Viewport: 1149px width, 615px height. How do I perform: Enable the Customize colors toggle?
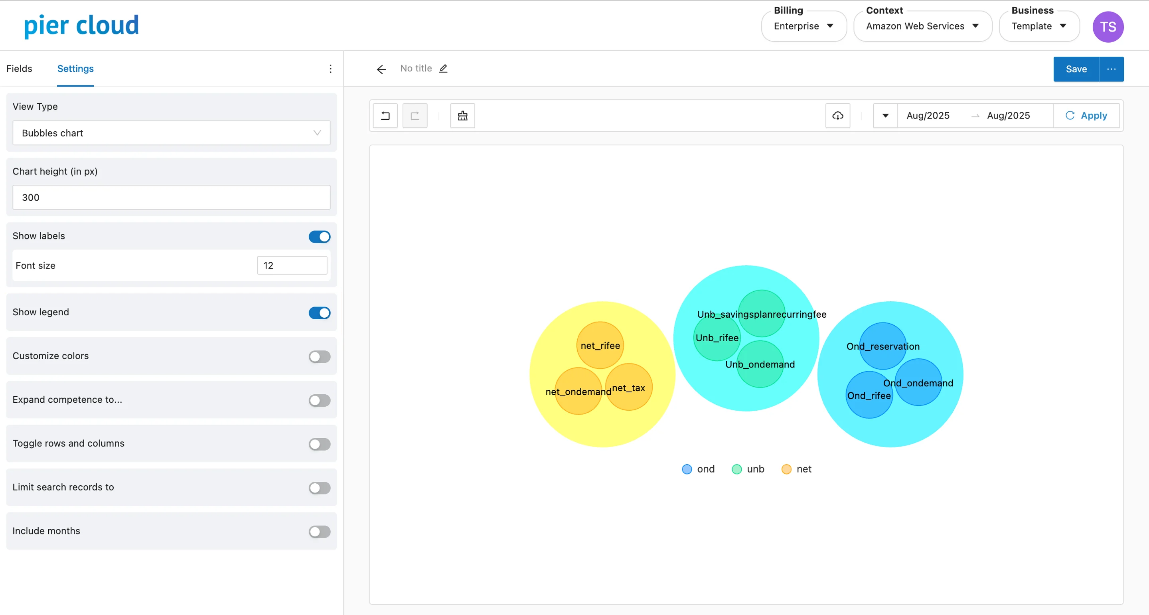pyautogui.click(x=319, y=357)
